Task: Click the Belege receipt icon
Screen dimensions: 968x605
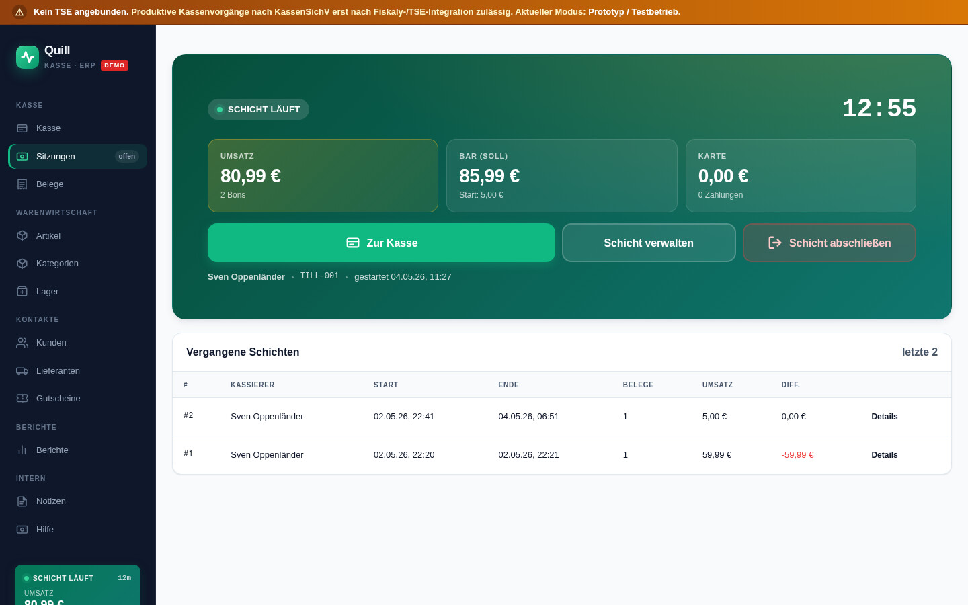Action: (x=22, y=184)
